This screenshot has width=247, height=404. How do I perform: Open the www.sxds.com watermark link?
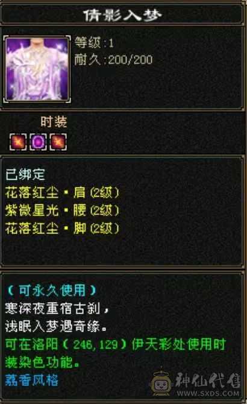click(208, 393)
